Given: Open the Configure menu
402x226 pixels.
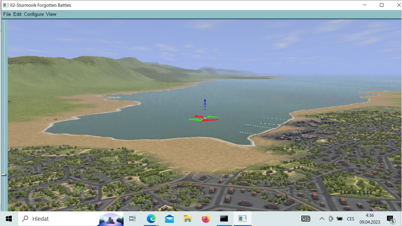Looking at the screenshot, I should point(34,14).
